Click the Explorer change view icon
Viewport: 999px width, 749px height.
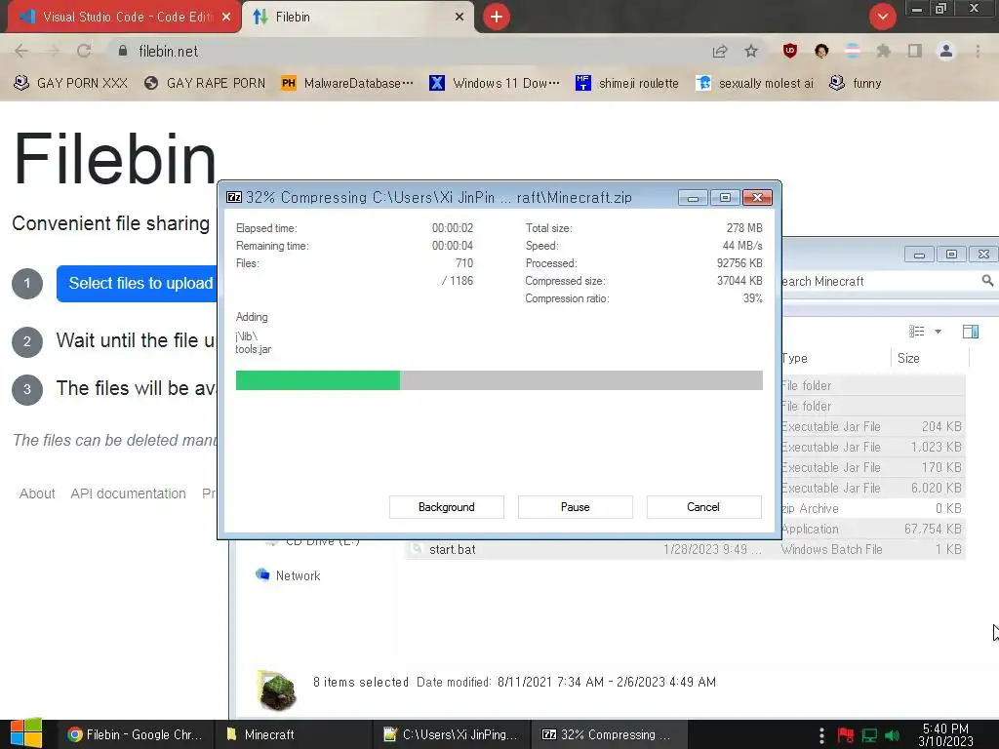point(916,332)
